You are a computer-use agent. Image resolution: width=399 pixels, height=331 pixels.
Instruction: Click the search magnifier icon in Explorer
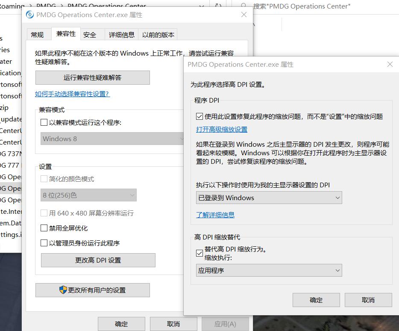click(x=244, y=6)
